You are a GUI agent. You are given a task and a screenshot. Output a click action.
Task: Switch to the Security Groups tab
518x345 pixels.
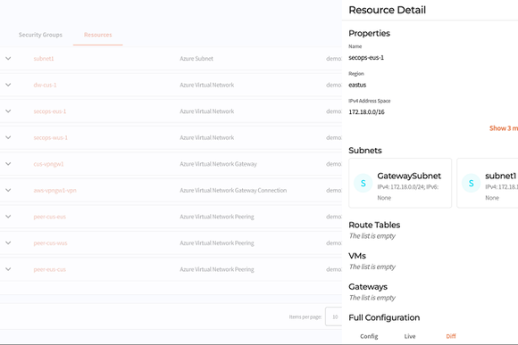[40, 35]
